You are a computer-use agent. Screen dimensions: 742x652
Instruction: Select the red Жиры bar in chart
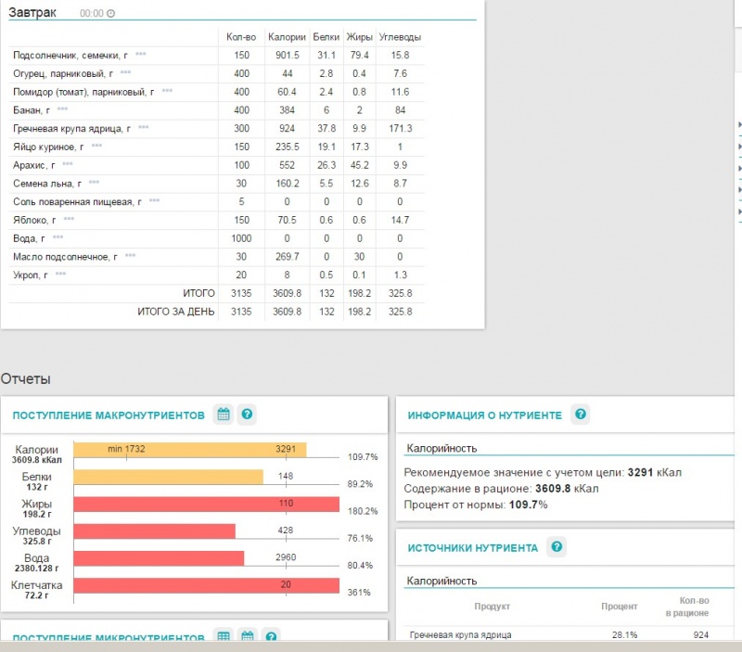tap(206, 504)
